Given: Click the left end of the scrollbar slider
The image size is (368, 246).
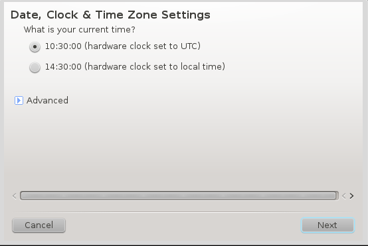Looking at the screenshot, I should 24,196.
